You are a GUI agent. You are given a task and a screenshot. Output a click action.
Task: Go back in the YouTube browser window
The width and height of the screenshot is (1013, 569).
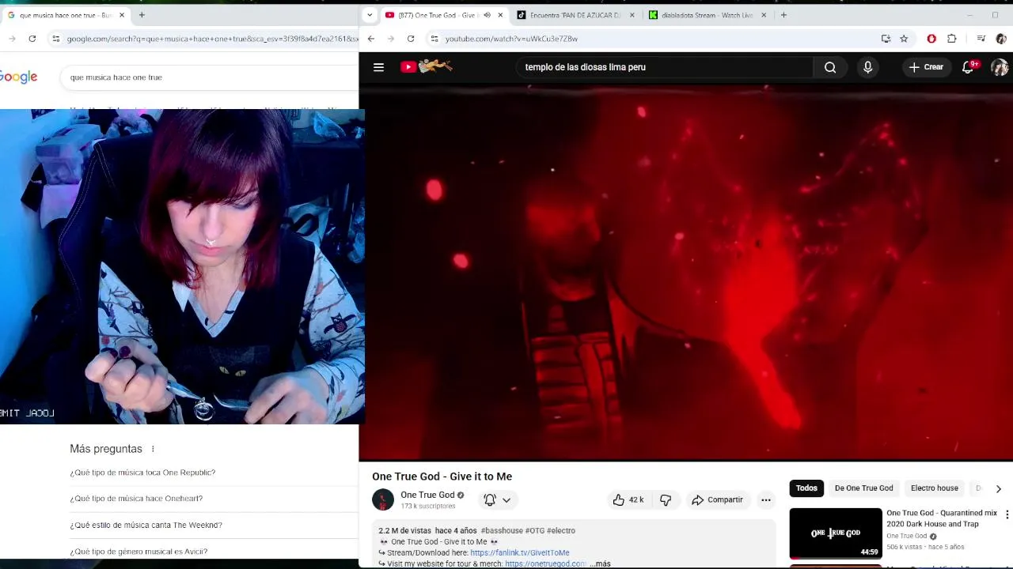click(x=370, y=39)
